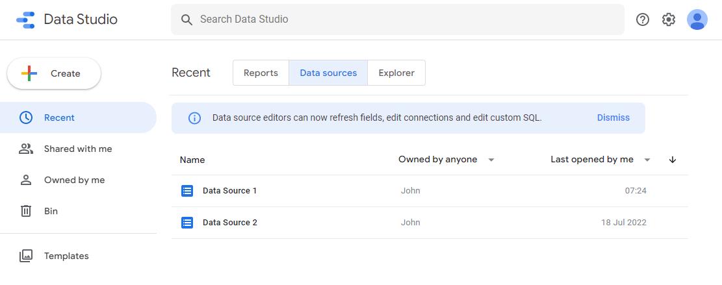This screenshot has width=722, height=285.
Task: Click the info icon in the banner
Action: (x=195, y=118)
